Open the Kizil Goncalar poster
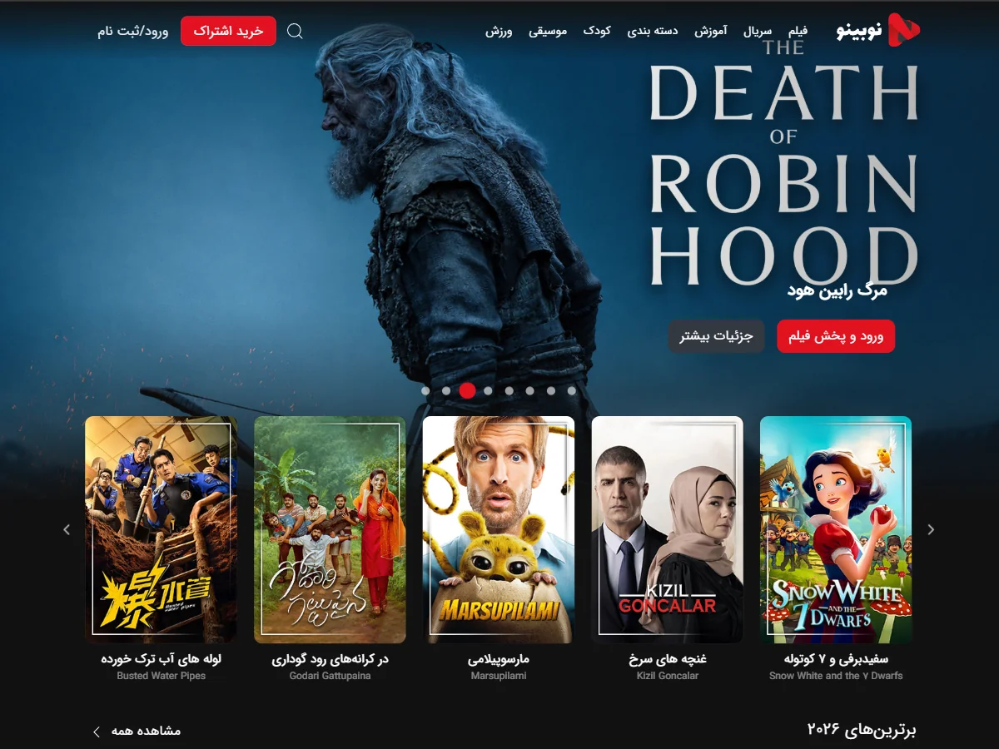This screenshot has width=999, height=749. click(x=668, y=530)
